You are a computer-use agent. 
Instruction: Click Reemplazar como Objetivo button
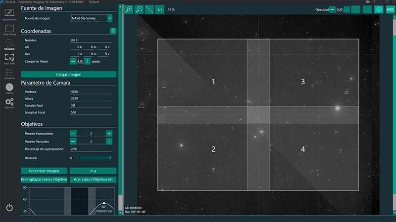(44, 180)
